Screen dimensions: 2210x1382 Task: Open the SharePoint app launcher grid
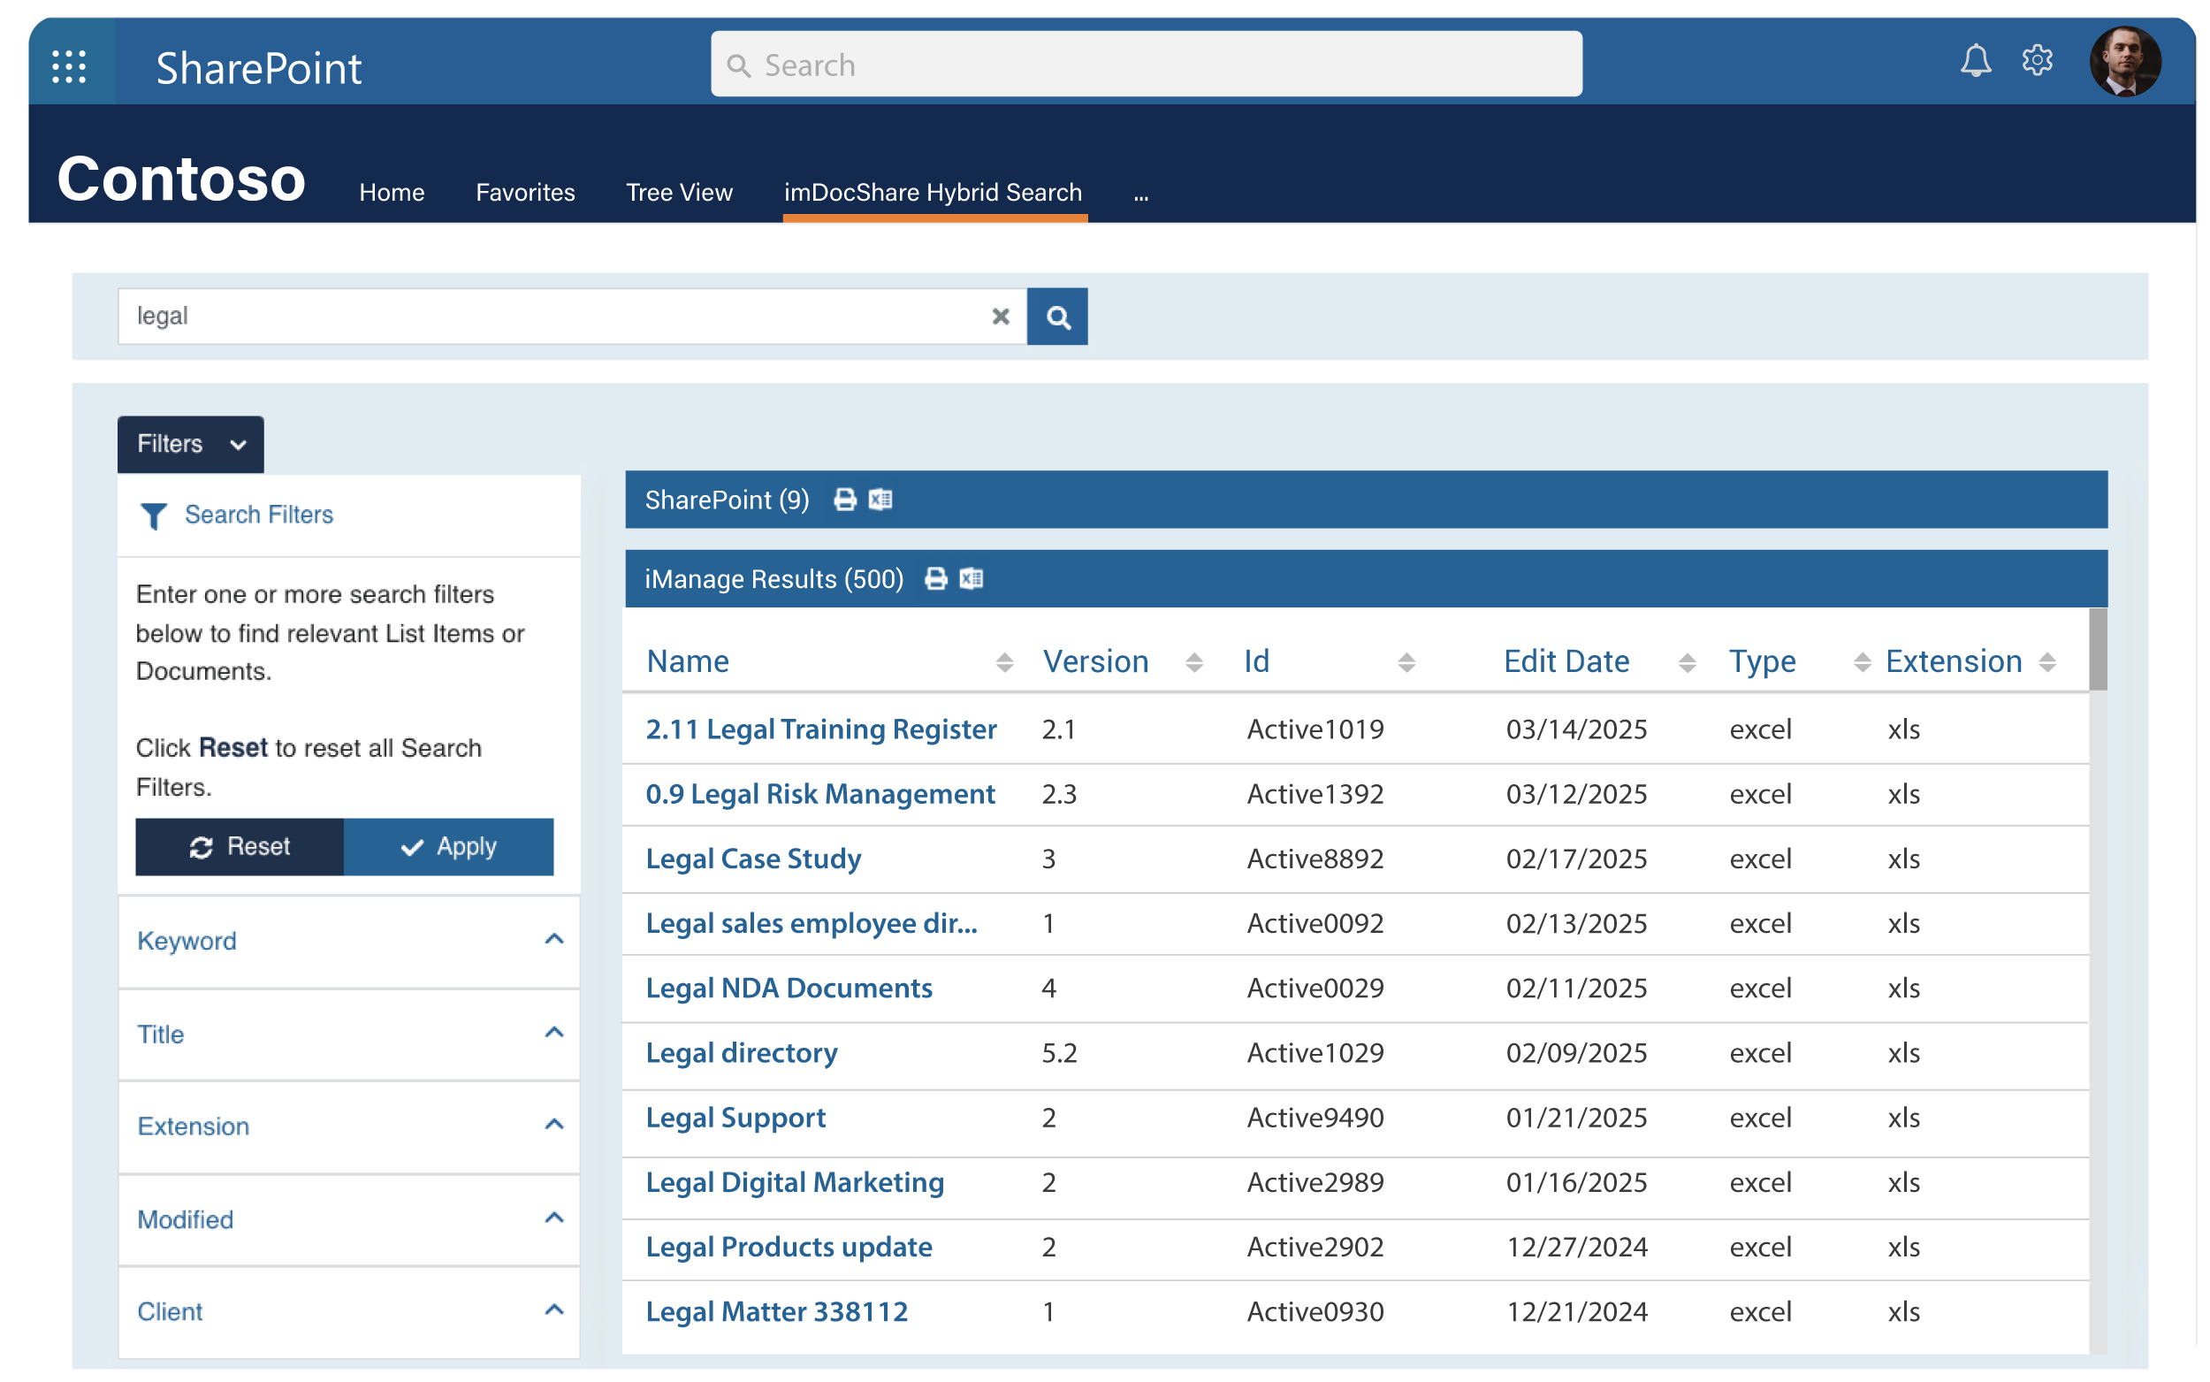70,65
